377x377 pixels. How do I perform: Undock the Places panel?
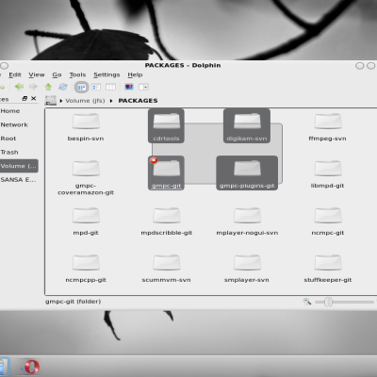[x=25, y=99]
